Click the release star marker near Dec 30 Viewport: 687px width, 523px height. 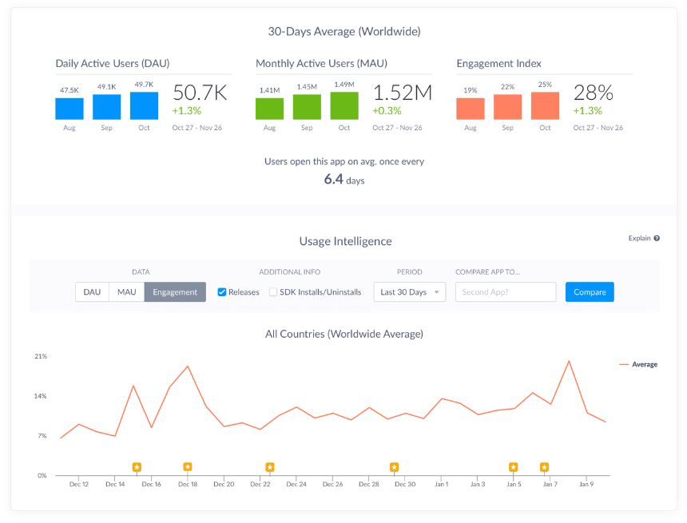[393, 466]
